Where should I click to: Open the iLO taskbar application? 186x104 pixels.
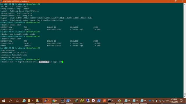pyautogui.click(x=62, y=101)
